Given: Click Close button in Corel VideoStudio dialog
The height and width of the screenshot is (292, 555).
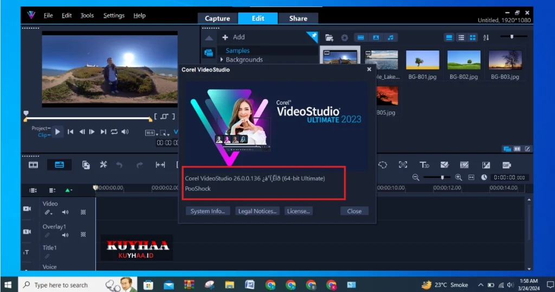Looking at the screenshot, I should (354, 211).
